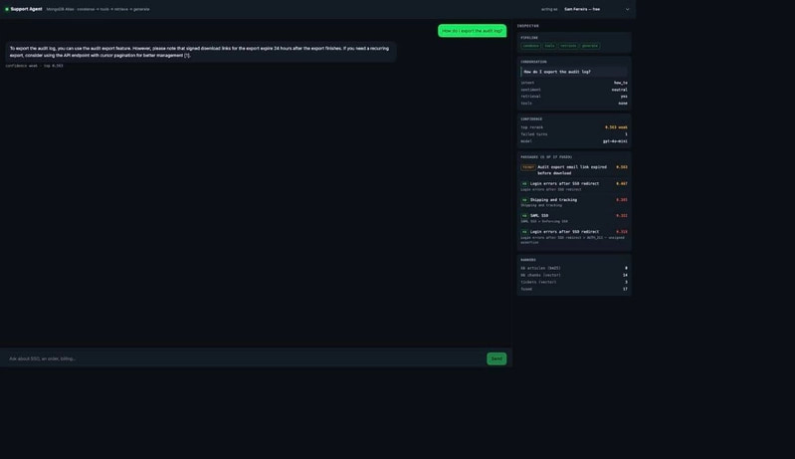Click the '0.563 weak' top rerank value
The height and width of the screenshot is (459, 795).
(616, 127)
